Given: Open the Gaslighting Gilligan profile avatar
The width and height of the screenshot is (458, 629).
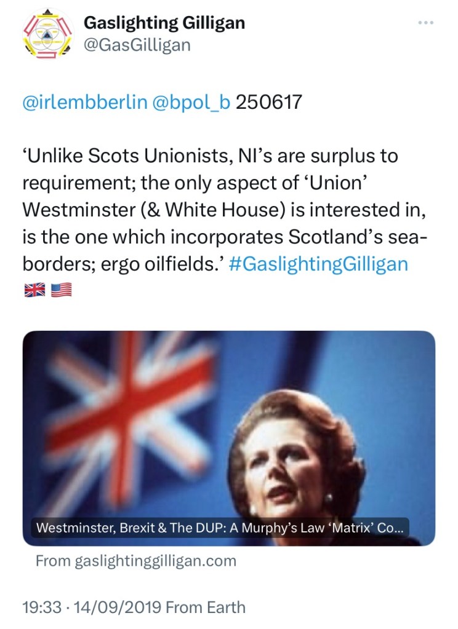Looking at the screenshot, I should point(44,34).
